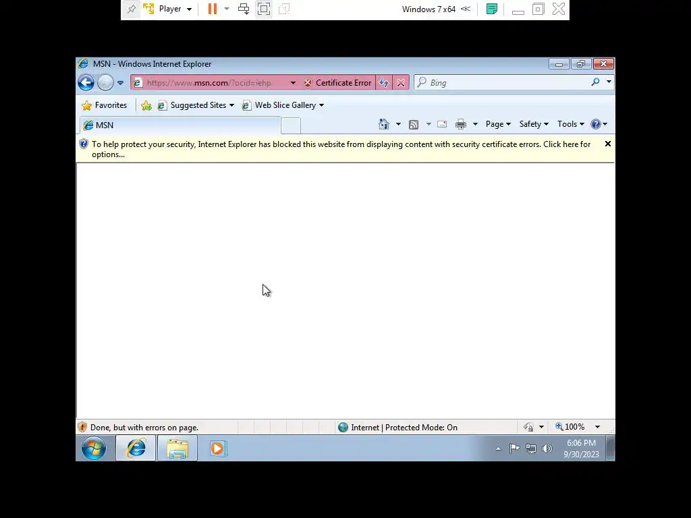This screenshot has width=691, height=518.
Task: Click the Certificate Error shield badge
Action: 337,83
